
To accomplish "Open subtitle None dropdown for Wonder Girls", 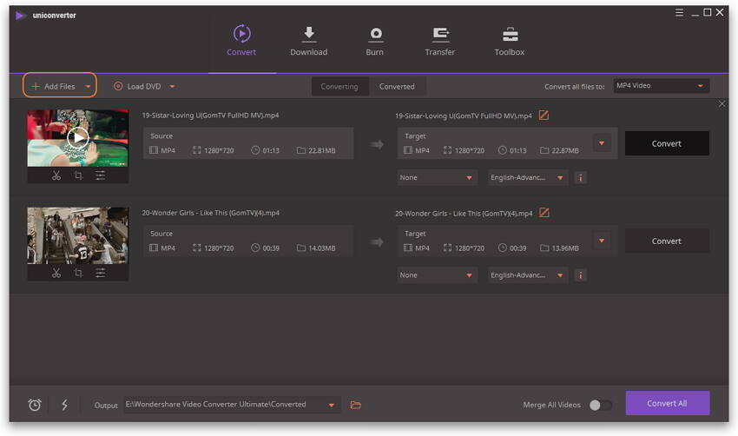I will click(x=438, y=275).
